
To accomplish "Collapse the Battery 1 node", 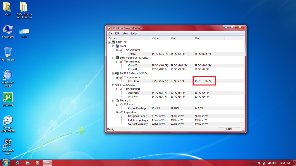I will 113,101.
